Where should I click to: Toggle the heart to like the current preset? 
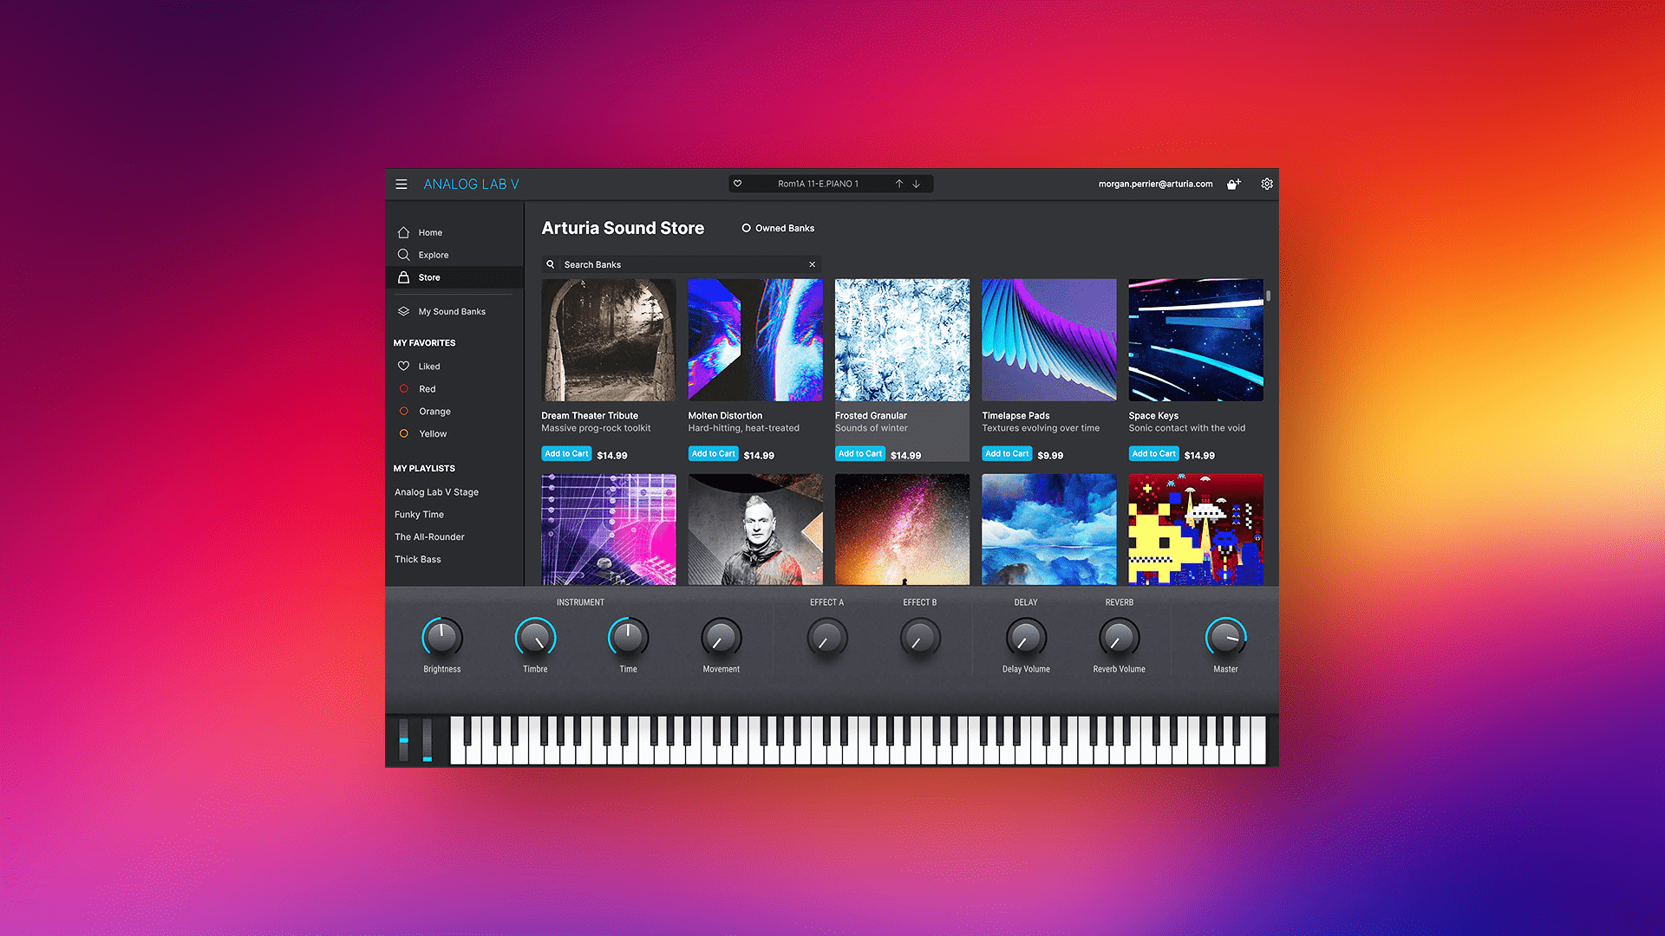[738, 183]
